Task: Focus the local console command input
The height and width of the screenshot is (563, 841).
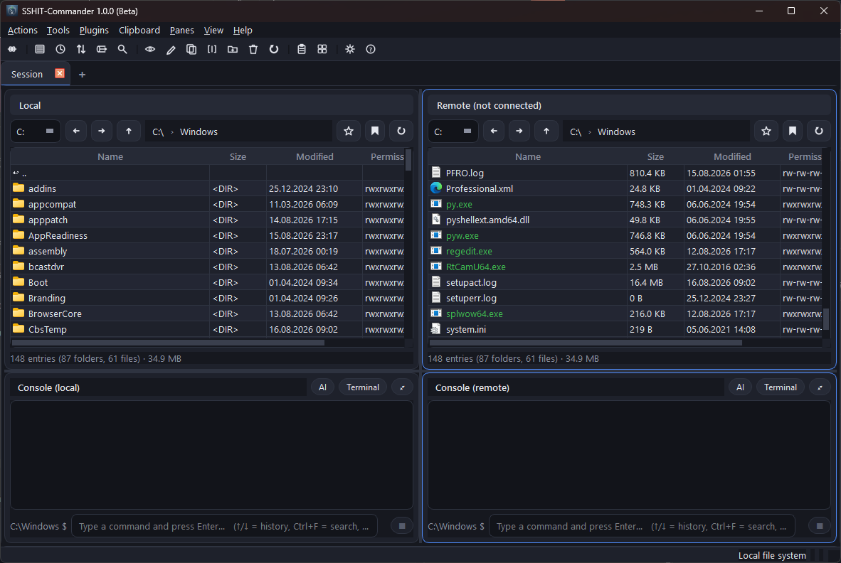Action: [224, 526]
